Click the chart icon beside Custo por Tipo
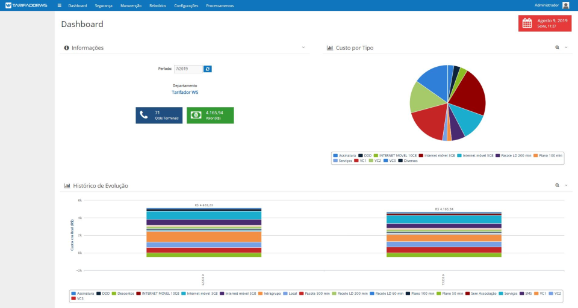This screenshot has width=578, height=308. [x=330, y=48]
